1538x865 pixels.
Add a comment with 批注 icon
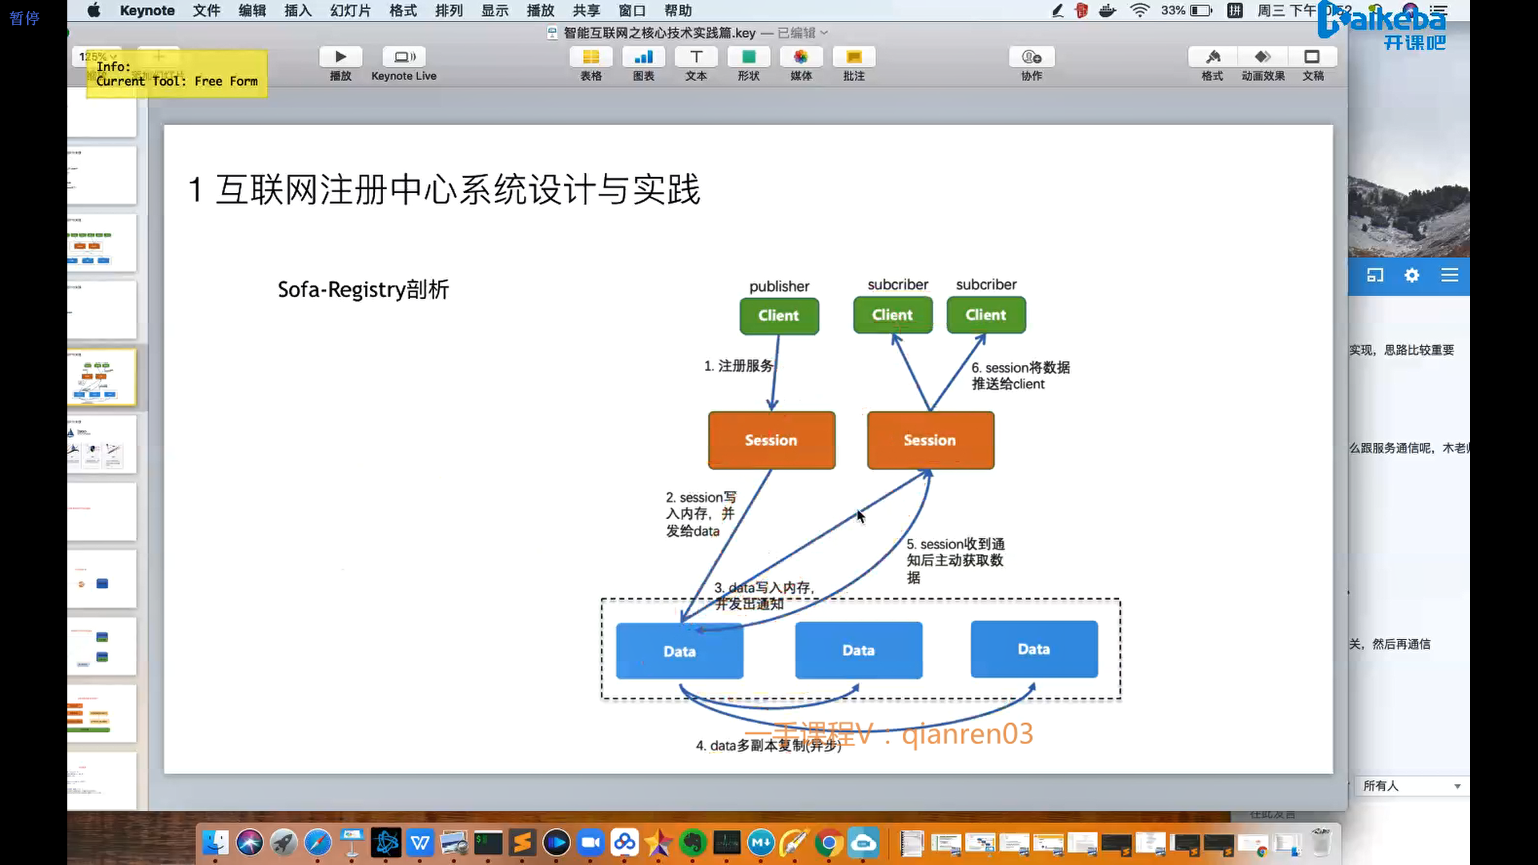tap(854, 57)
